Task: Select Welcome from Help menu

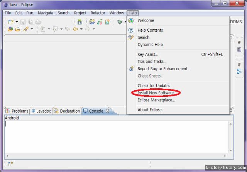Action: (178, 20)
